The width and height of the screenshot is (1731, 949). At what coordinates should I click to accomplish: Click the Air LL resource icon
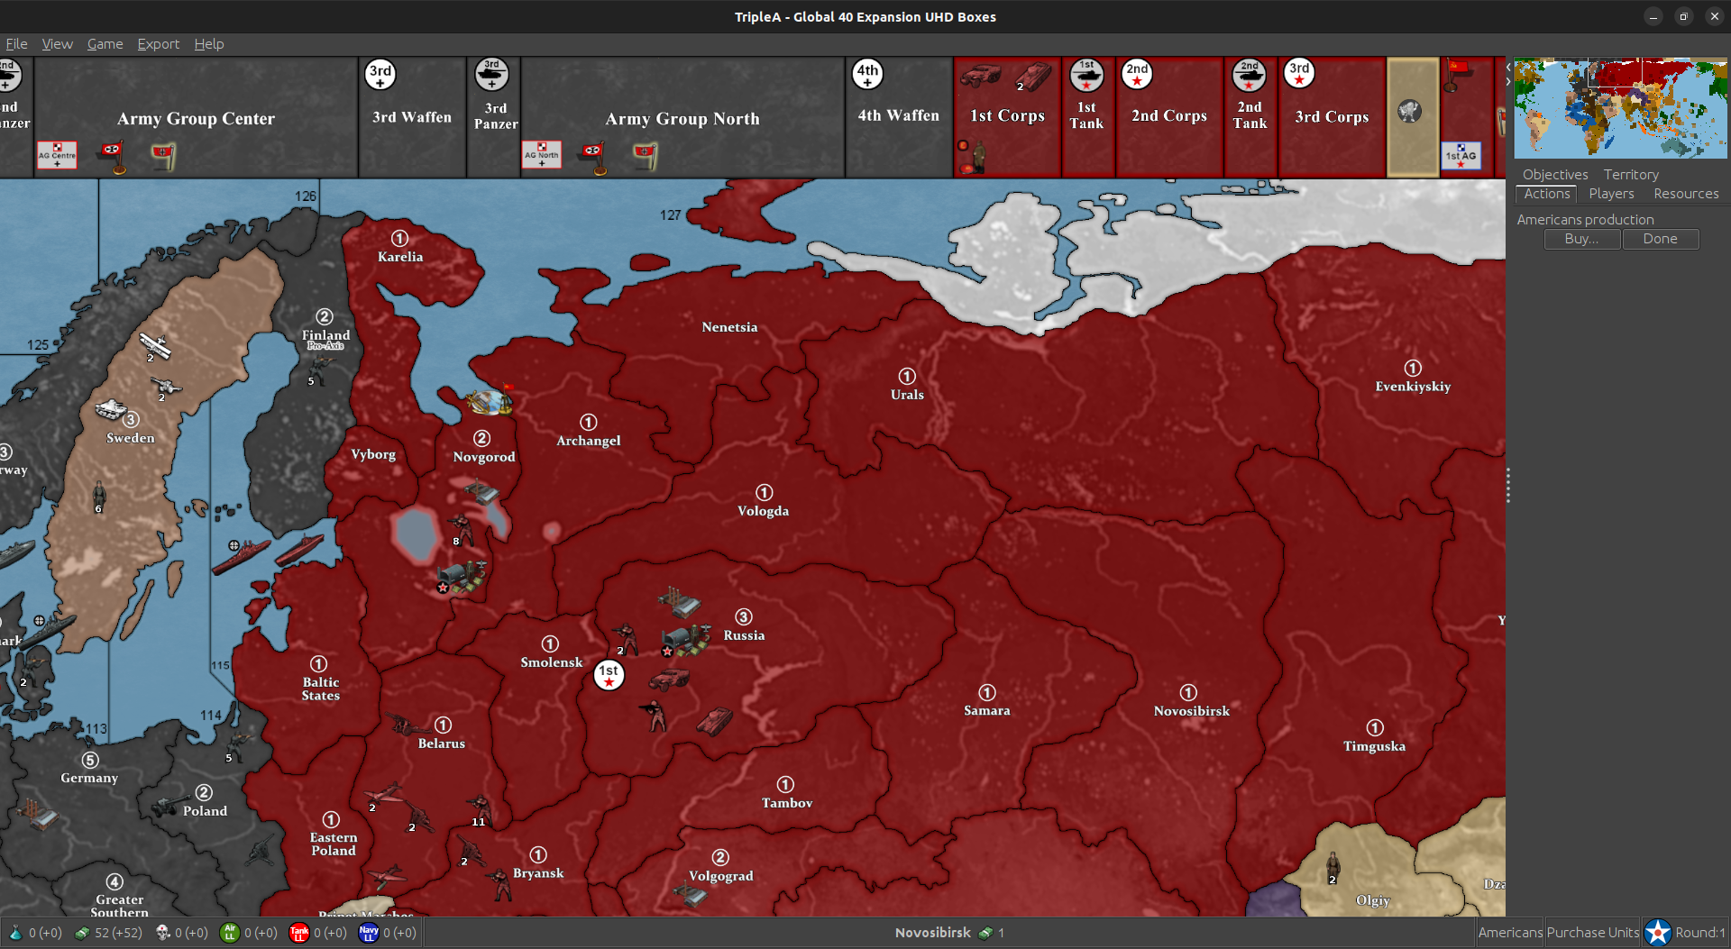coord(230,933)
